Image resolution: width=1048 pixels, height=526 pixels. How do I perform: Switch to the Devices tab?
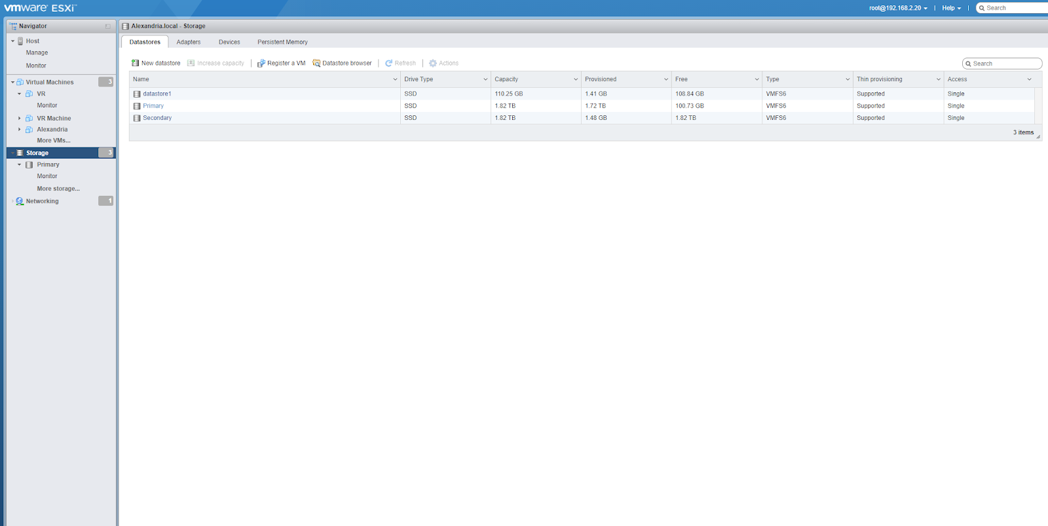(229, 42)
